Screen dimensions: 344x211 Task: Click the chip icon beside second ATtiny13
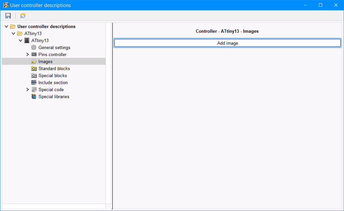coord(27,40)
